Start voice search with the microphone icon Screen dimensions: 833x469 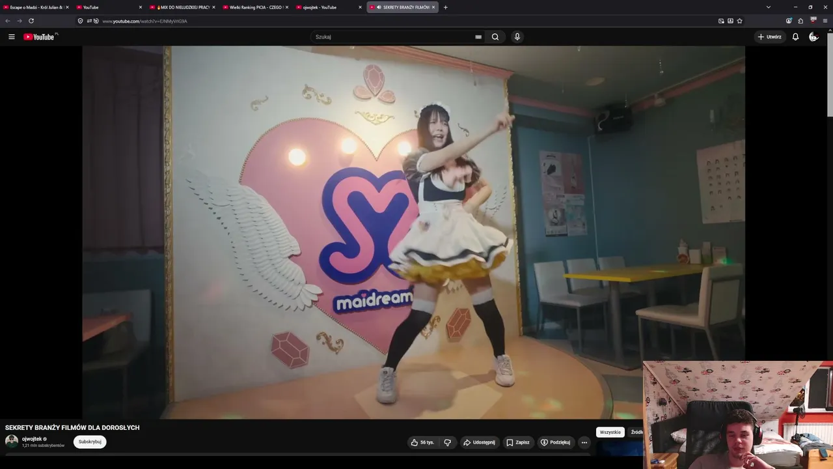[x=517, y=37]
